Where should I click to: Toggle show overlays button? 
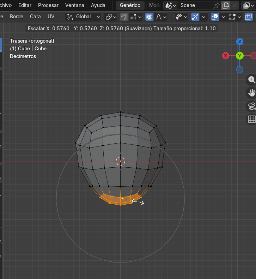coord(214,17)
